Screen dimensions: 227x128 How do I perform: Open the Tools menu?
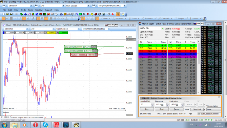pyautogui.click(x=30, y=10)
